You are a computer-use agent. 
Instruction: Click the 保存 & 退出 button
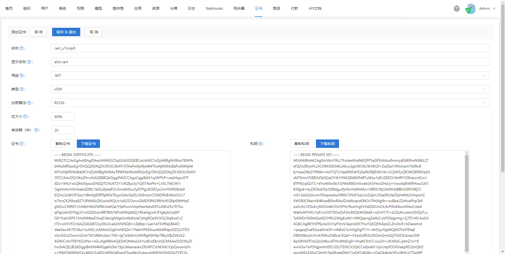(x=66, y=32)
